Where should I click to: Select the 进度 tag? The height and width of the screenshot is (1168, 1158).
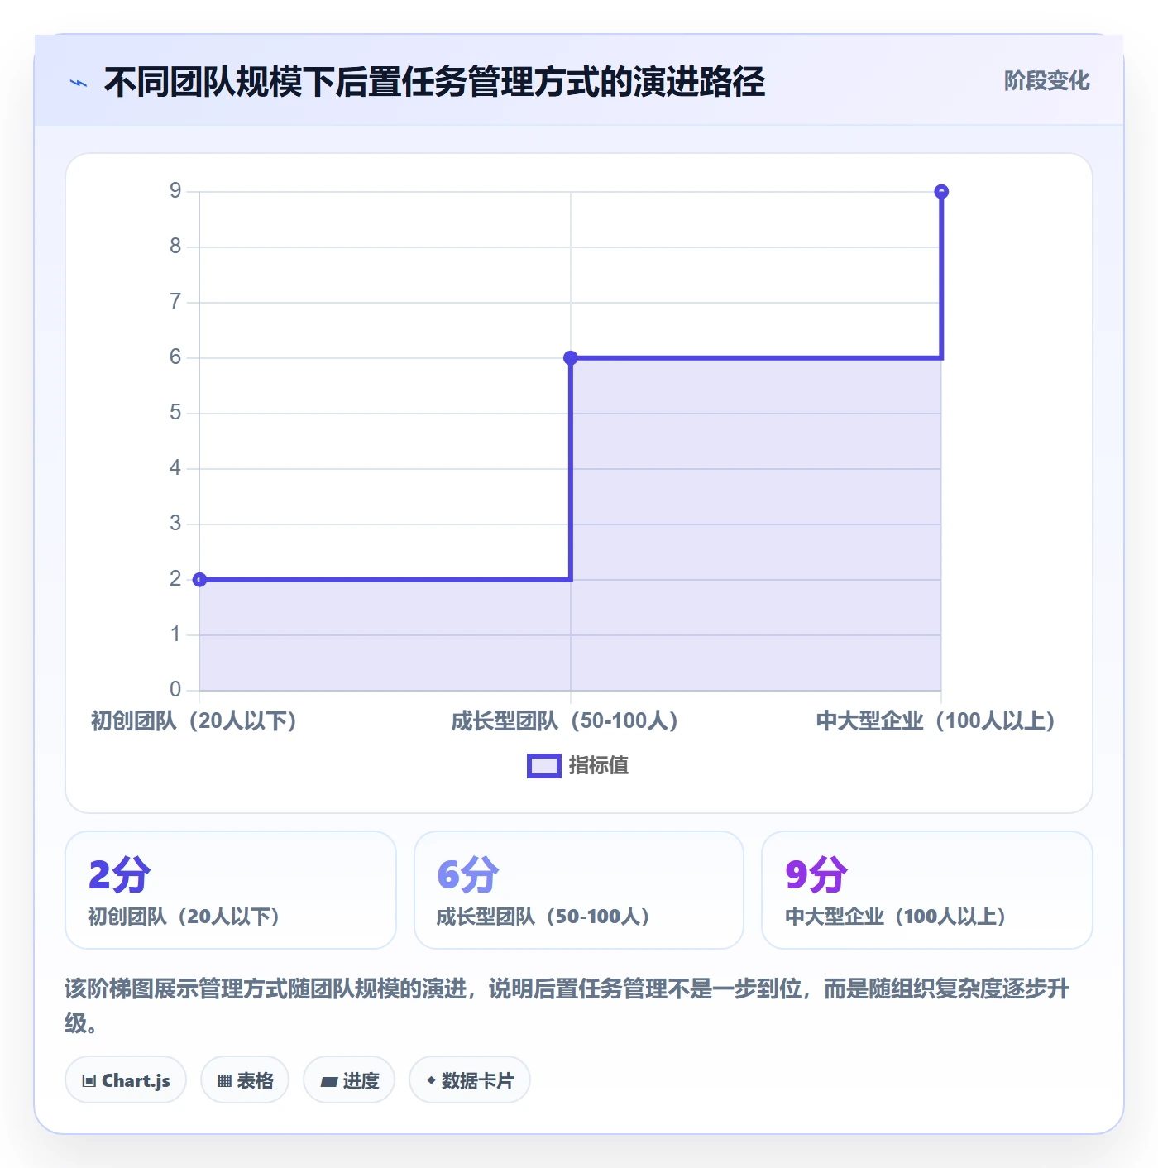pyautogui.click(x=349, y=1080)
